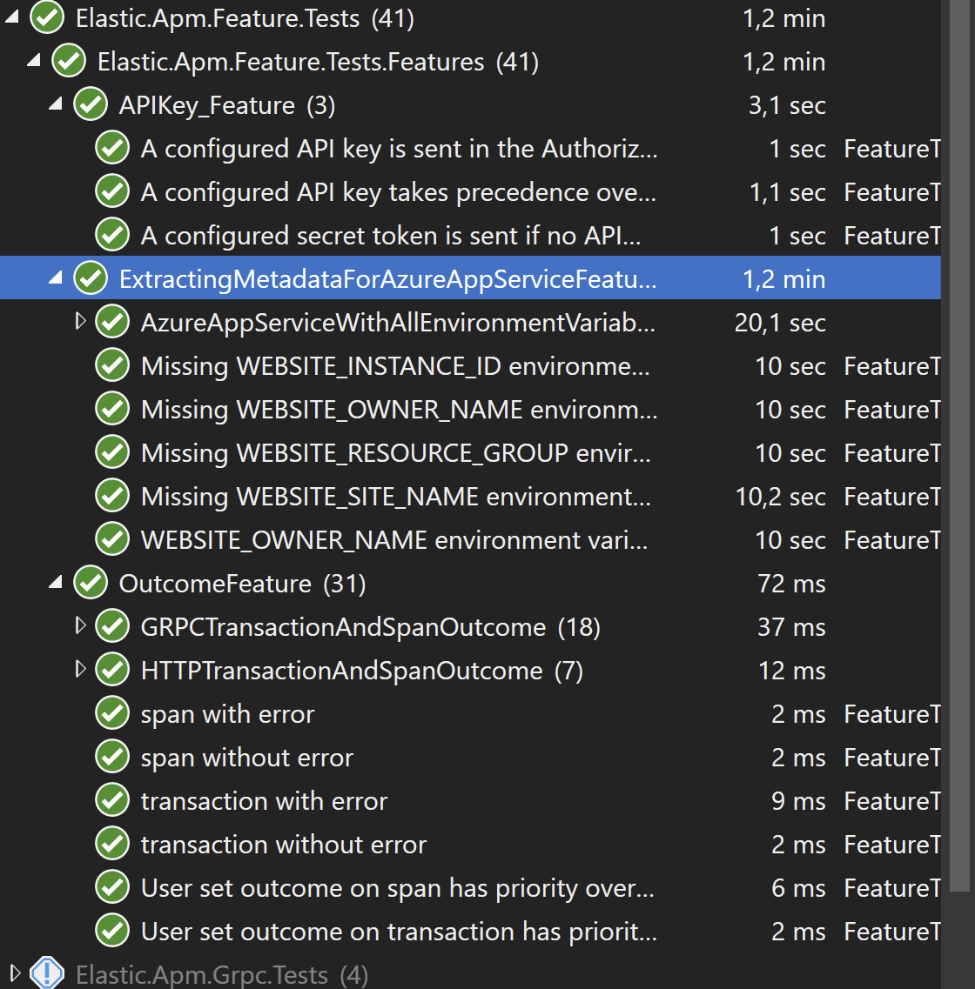Image resolution: width=975 pixels, height=989 pixels.
Task: Click passed icon of 'User set outcome on transaction'
Action: pyautogui.click(x=112, y=932)
